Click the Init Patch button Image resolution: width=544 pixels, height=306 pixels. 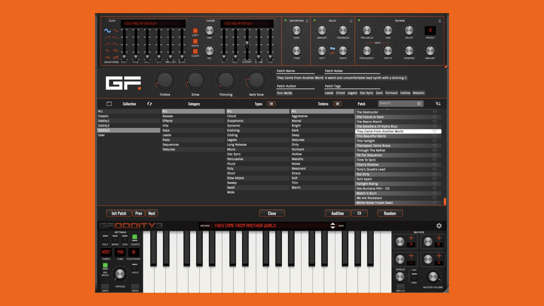[x=119, y=213]
